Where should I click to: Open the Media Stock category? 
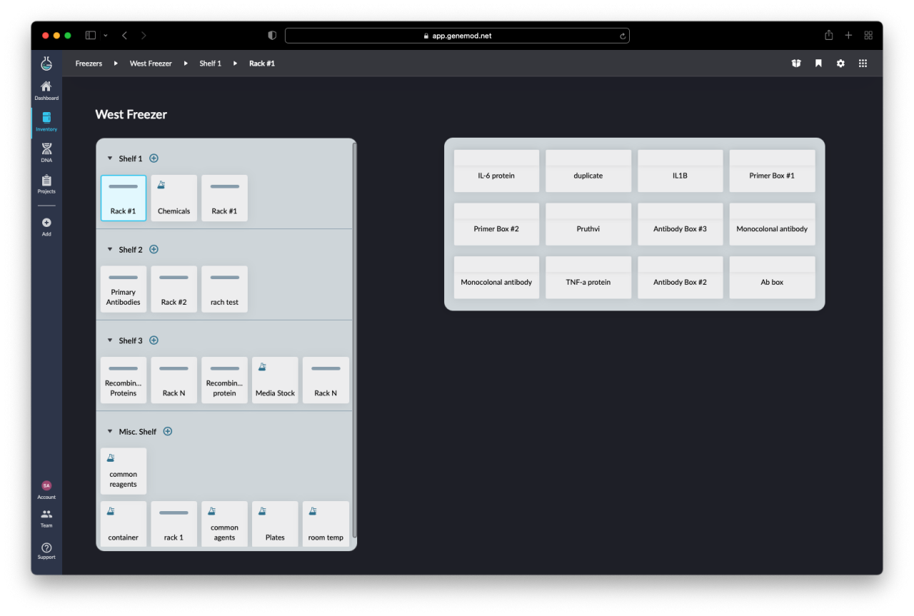tap(275, 380)
